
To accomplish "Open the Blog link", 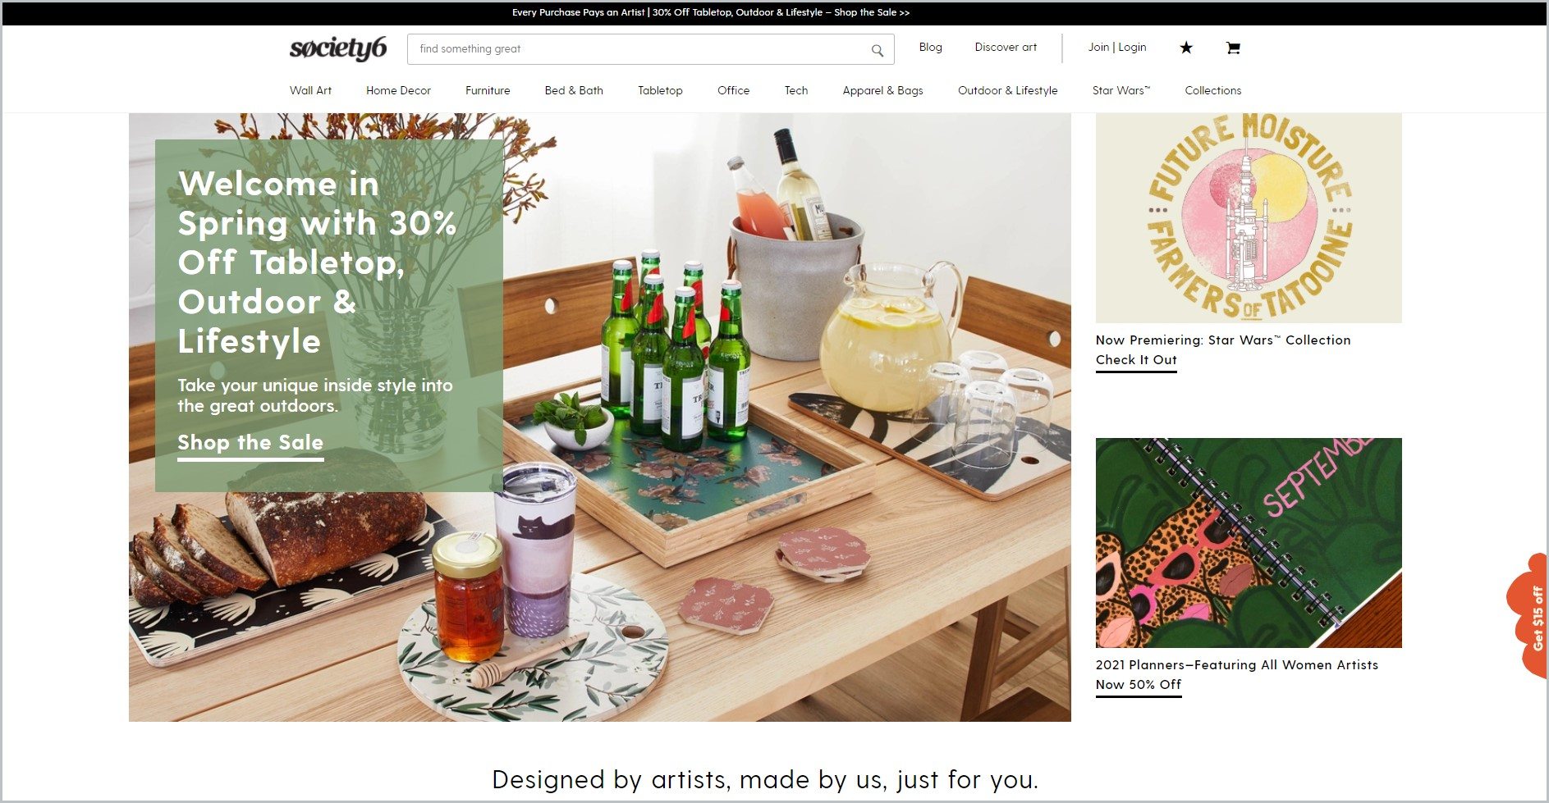I will coord(930,48).
